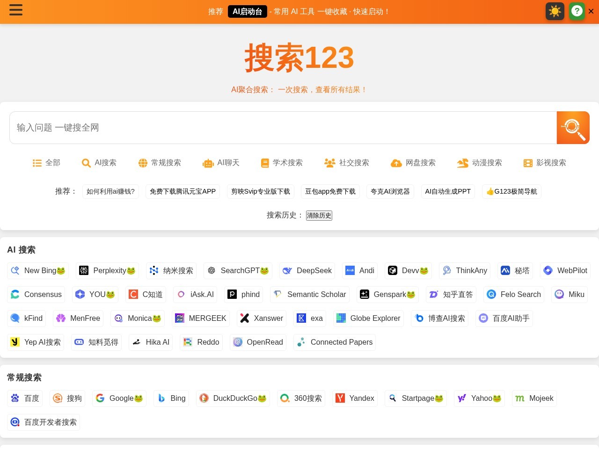Click the 纳米搜索 icon

pyautogui.click(x=154, y=270)
